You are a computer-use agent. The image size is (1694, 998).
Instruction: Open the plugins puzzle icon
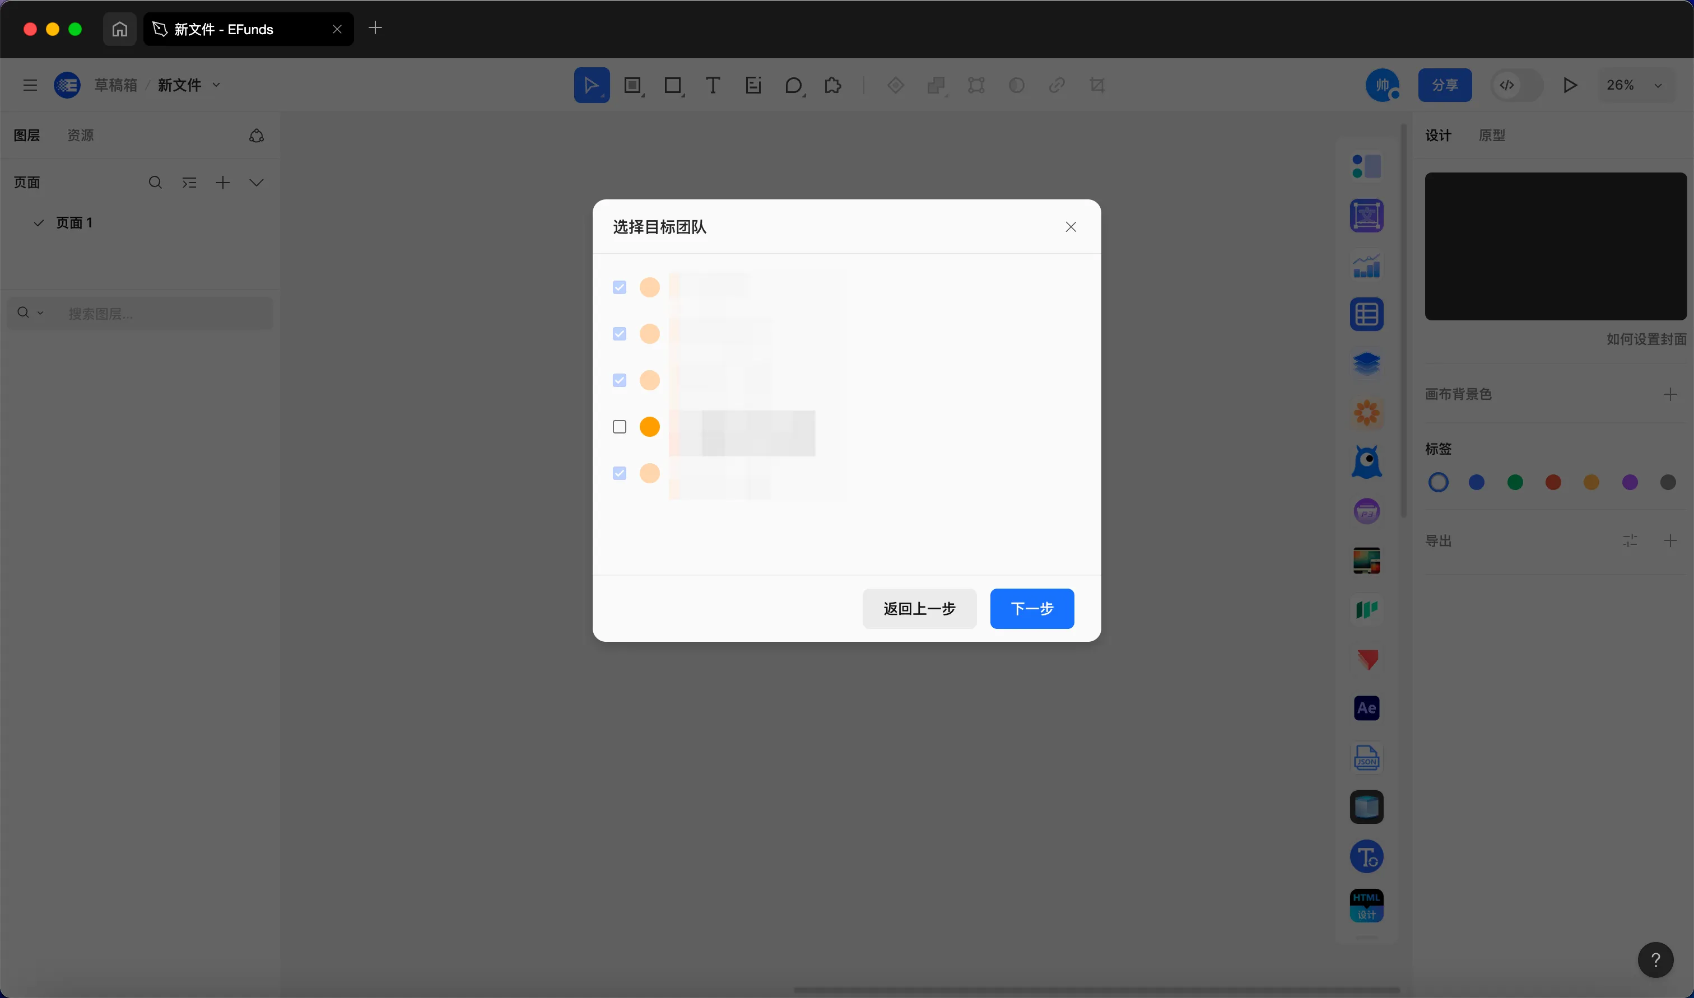click(833, 86)
